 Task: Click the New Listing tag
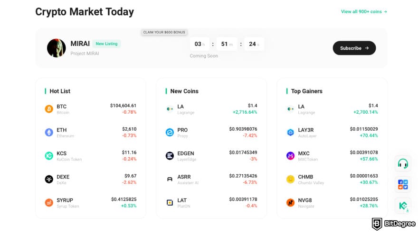coord(106,44)
